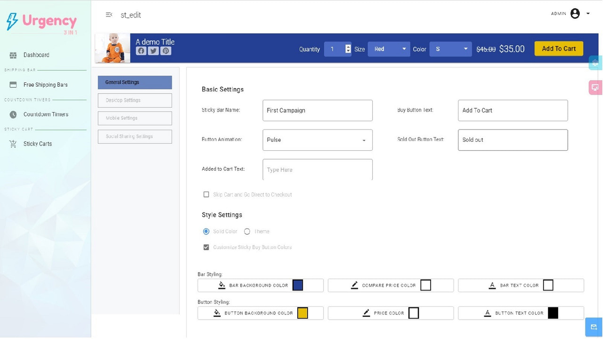
Task: Enable Skip Cart and Go Direct to Checkout
Action: pyautogui.click(x=206, y=194)
